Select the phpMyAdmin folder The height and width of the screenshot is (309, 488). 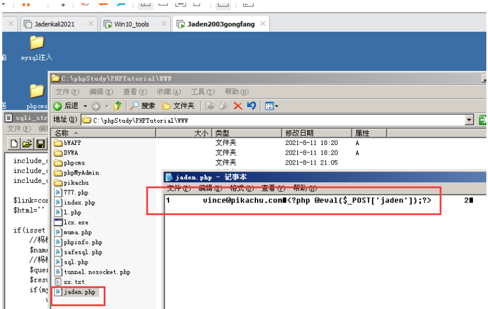[81, 173]
